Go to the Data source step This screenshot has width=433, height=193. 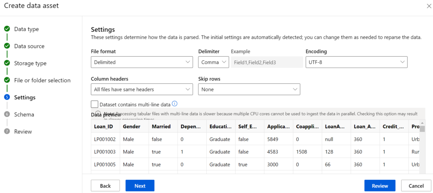[x=29, y=46]
